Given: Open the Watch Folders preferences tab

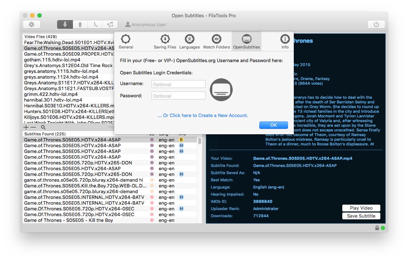Looking at the screenshot, I should pos(217,42).
